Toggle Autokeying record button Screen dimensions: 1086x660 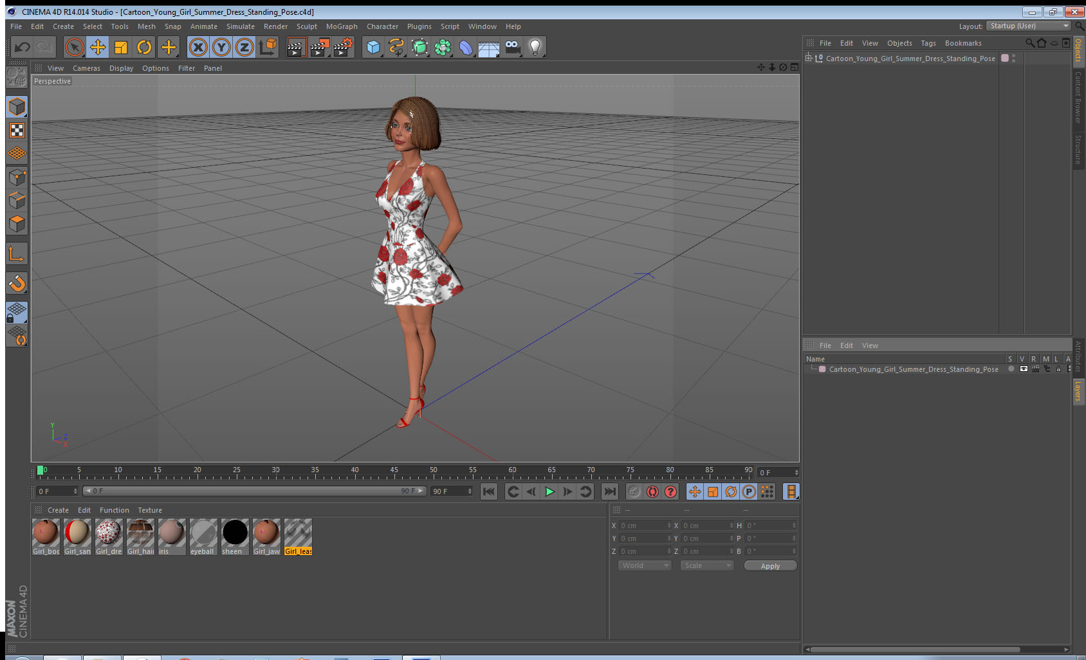652,491
